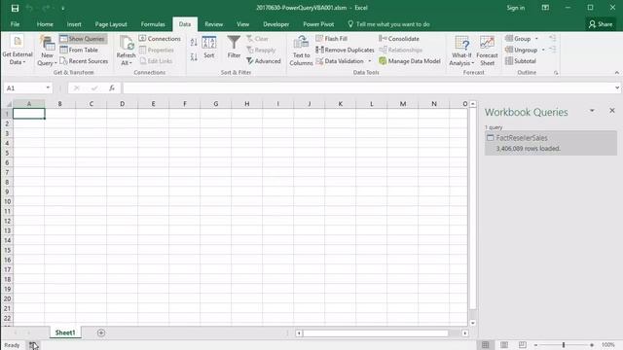Screen dimensions: 623x350
Task: Open the New Query dropdown
Action: [x=47, y=51]
